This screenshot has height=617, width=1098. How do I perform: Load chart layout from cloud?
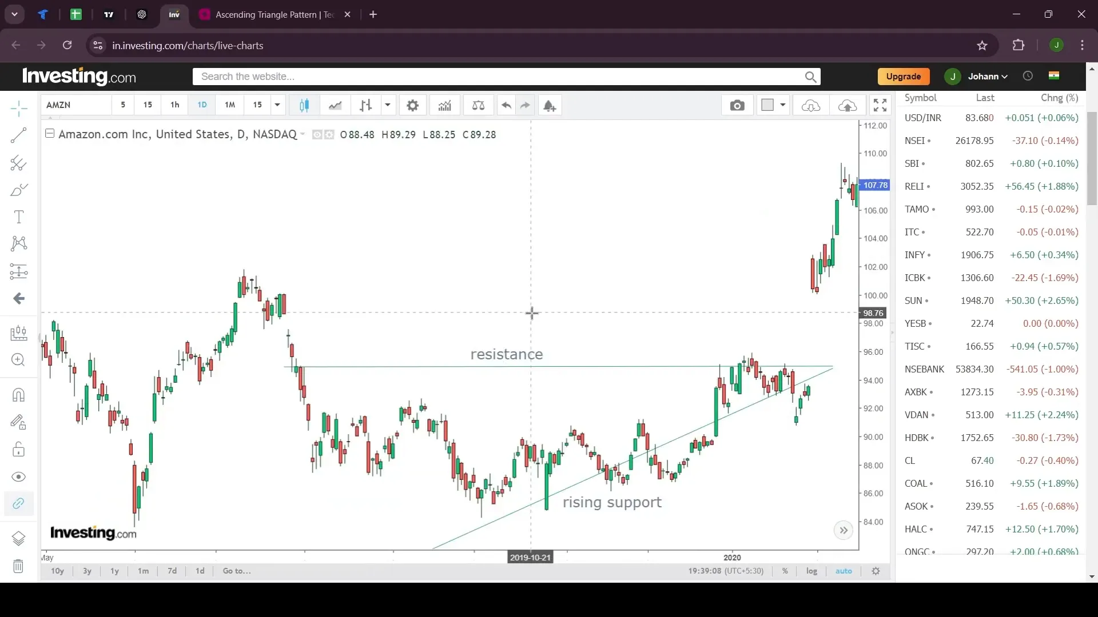pyautogui.click(x=811, y=105)
